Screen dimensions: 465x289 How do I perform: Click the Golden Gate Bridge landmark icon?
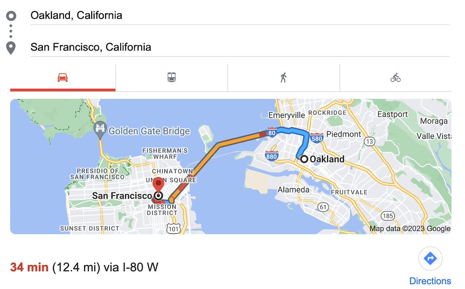click(100, 129)
